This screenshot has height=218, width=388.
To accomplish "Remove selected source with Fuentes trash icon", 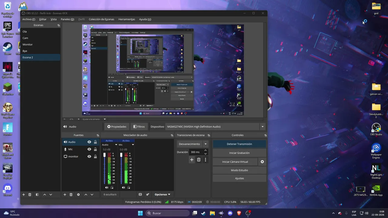I will tap(71, 194).
